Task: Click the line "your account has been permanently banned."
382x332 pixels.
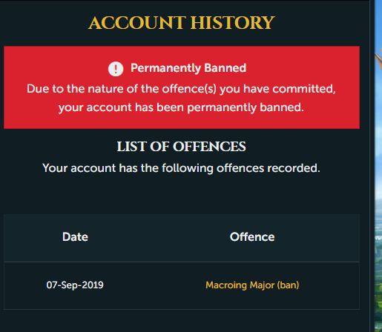Action: click(181, 107)
